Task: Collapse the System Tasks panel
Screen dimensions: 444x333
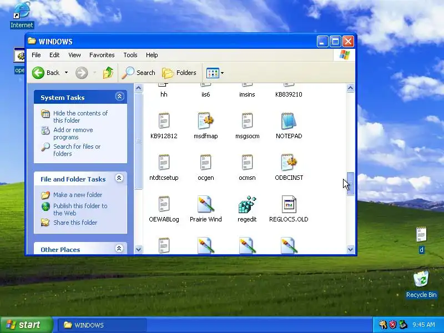Action: [119, 97]
